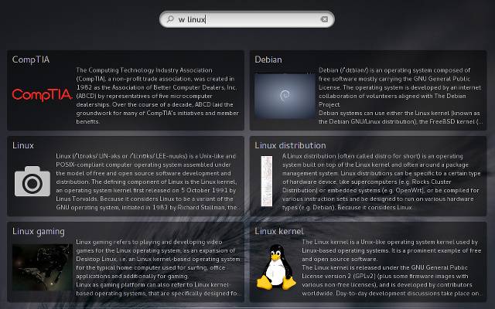Viewport: 495px width, 309px height.
Task: Select the Linux kernel description text
Action: (391, 267)
